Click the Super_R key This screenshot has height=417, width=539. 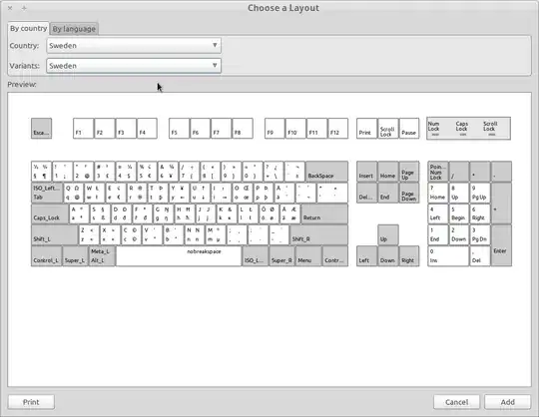(x=281, y=256)
